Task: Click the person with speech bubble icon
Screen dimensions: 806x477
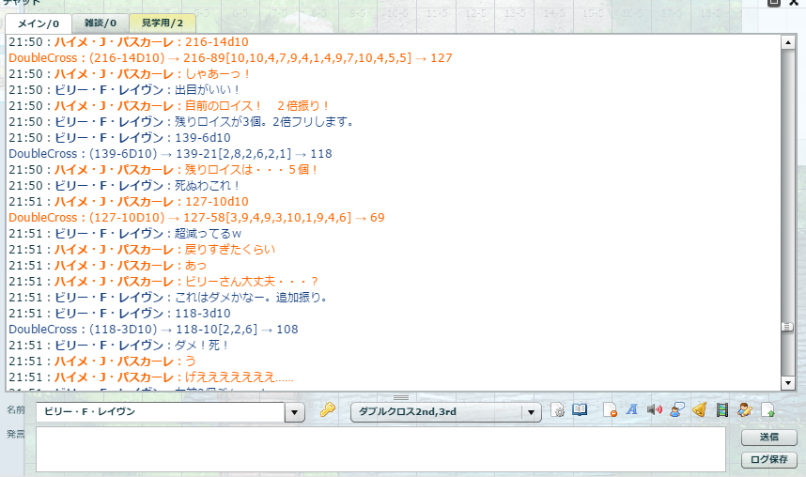Action: pyautogui.click(x=676, y=410)
